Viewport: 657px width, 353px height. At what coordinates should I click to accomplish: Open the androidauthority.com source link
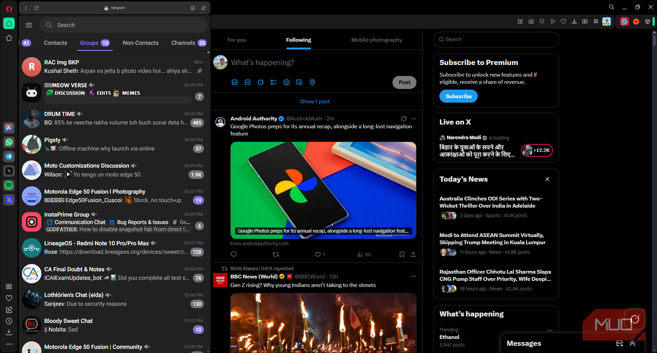coord(259,244)
